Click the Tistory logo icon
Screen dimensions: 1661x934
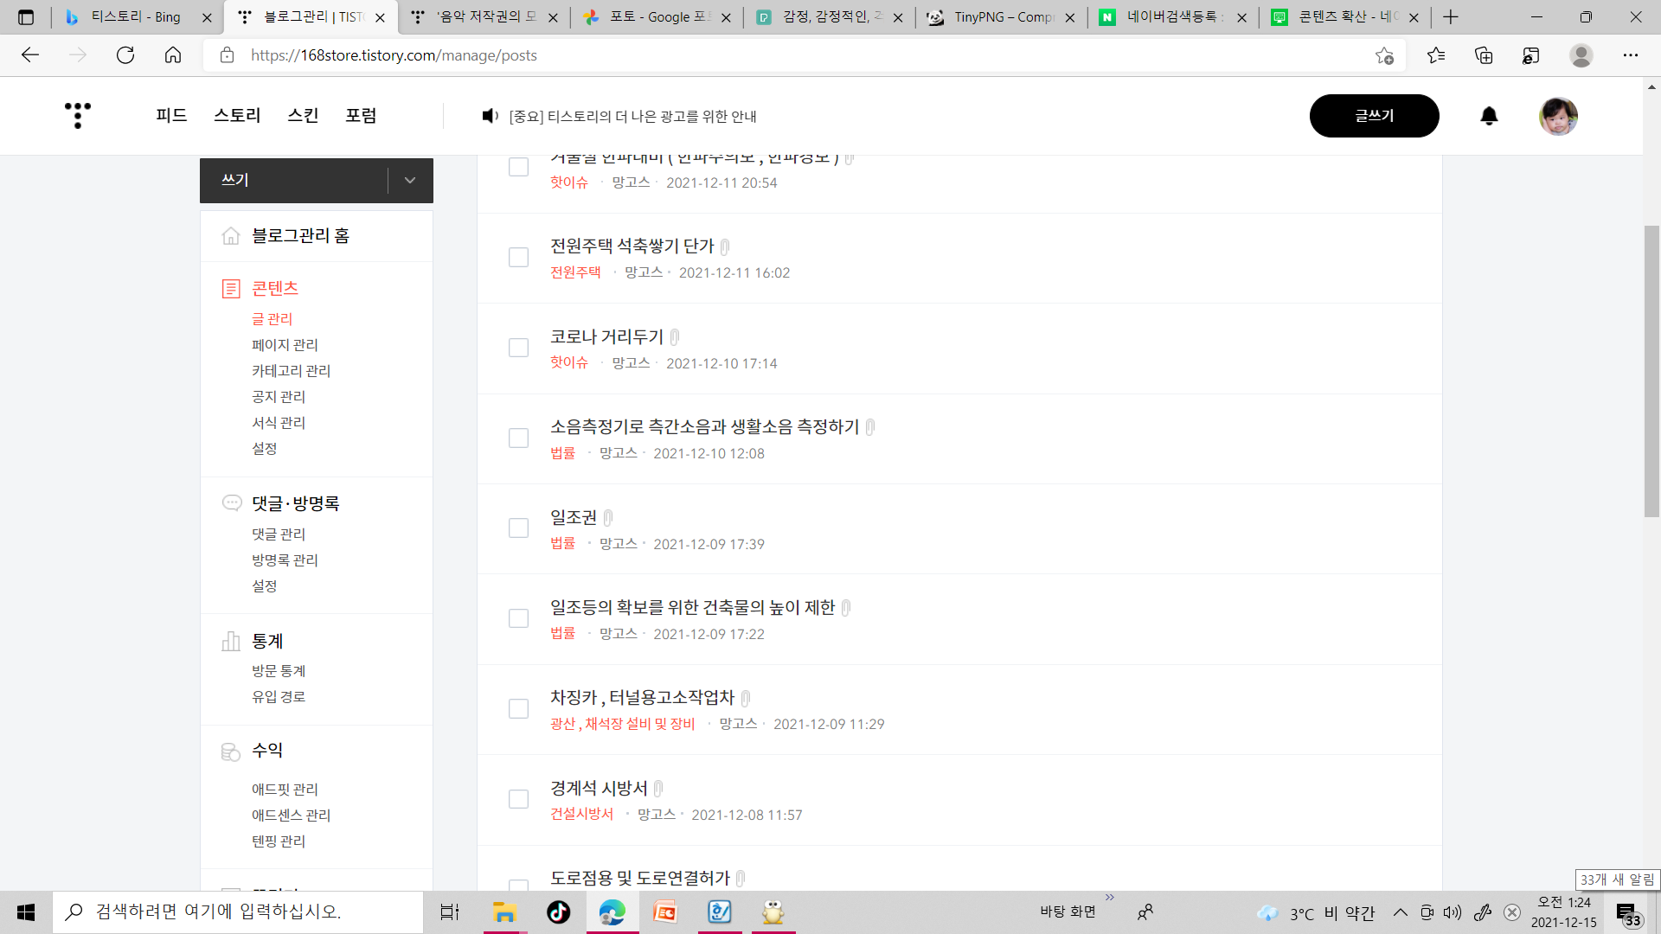coord(77,115)
